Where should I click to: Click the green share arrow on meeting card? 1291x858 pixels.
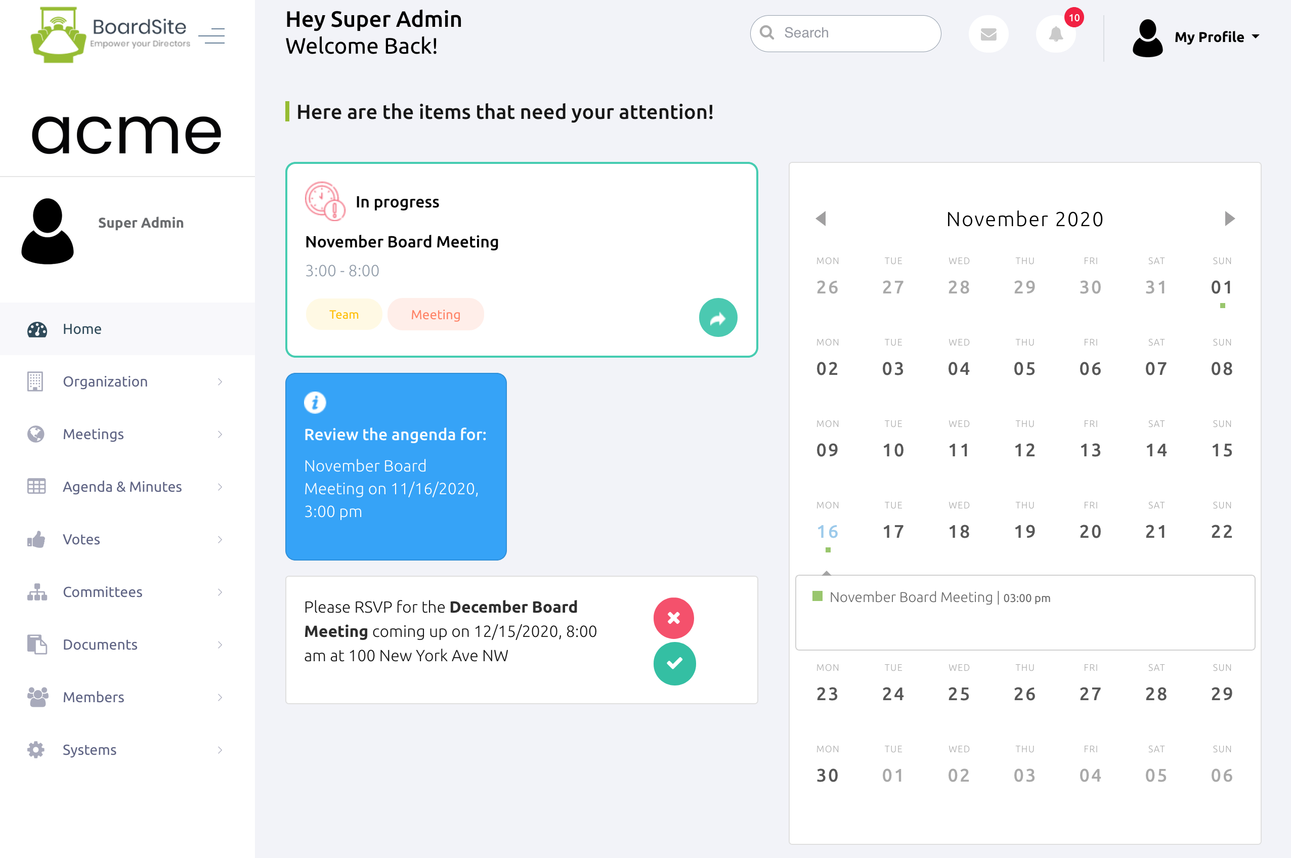[x=718, y=317]
